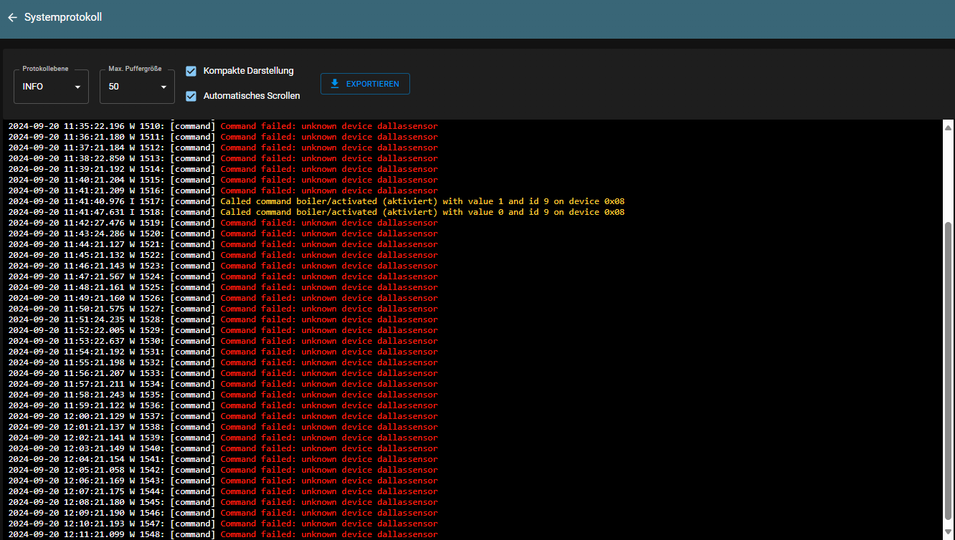Image resolution: width=955 pixels, height=540 pixels.
Task: Select log entry 1519 at 11:42:27.476
Action: point(223,223)
